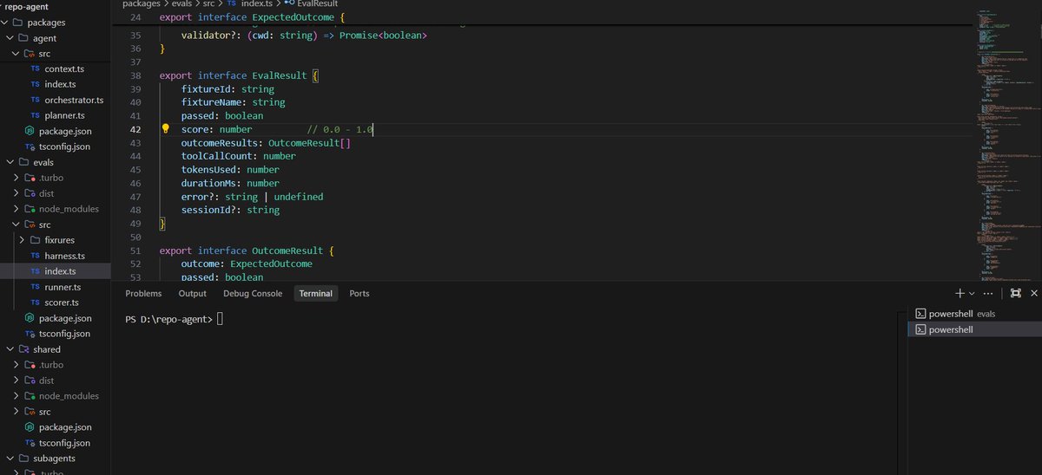Click the package.json icon under shared

pos(30,427)
